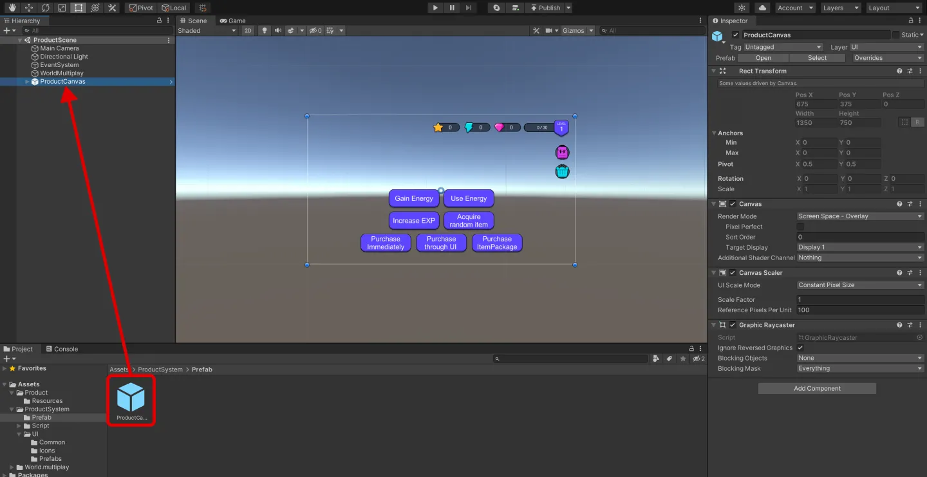Screen dimensions: 927x477
Task: Click the Scale Factor input field
Action: point(860,299)
